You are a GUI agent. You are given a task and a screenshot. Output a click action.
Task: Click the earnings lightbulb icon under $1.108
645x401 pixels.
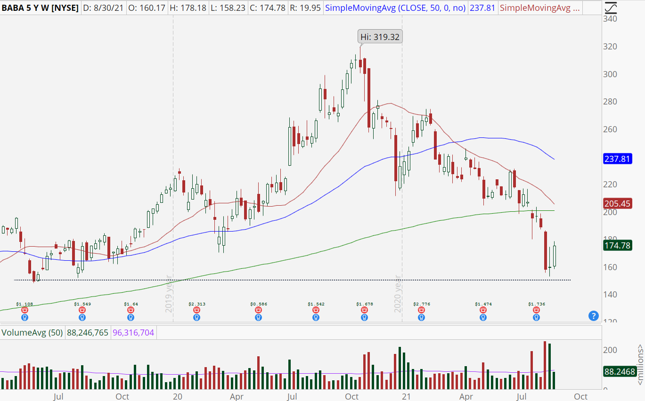[25, 317]
